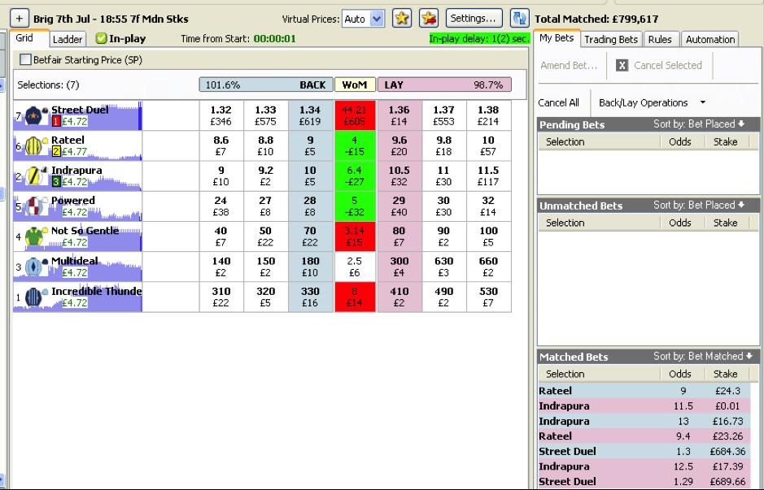This screenshot has height=490, width=764.
Task: Switch to the Ladder tab
Action: [x=68, y=39]
